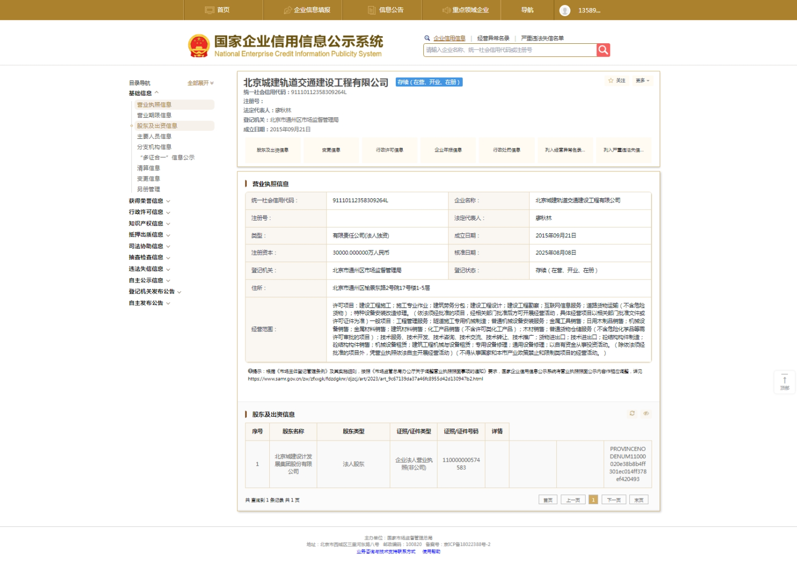This screenshot has width=797, height=562.
Task: Click the user avatar icon in top bar
Action: coord(565,10)
